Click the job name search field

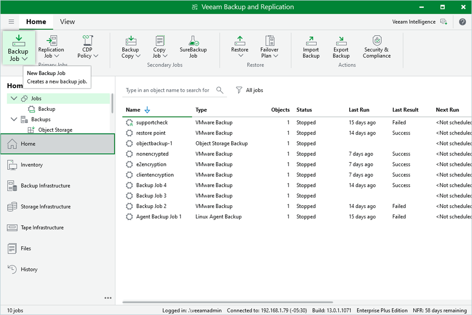168,90
